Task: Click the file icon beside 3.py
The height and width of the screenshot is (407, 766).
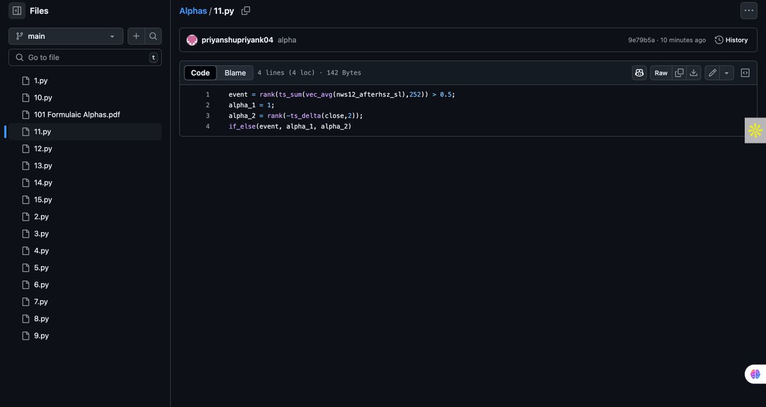Action: click(26, 233)
